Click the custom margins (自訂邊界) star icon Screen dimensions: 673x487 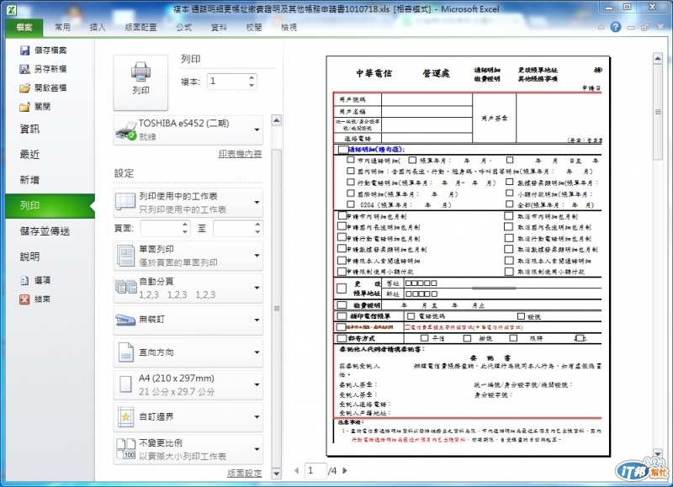125,416
